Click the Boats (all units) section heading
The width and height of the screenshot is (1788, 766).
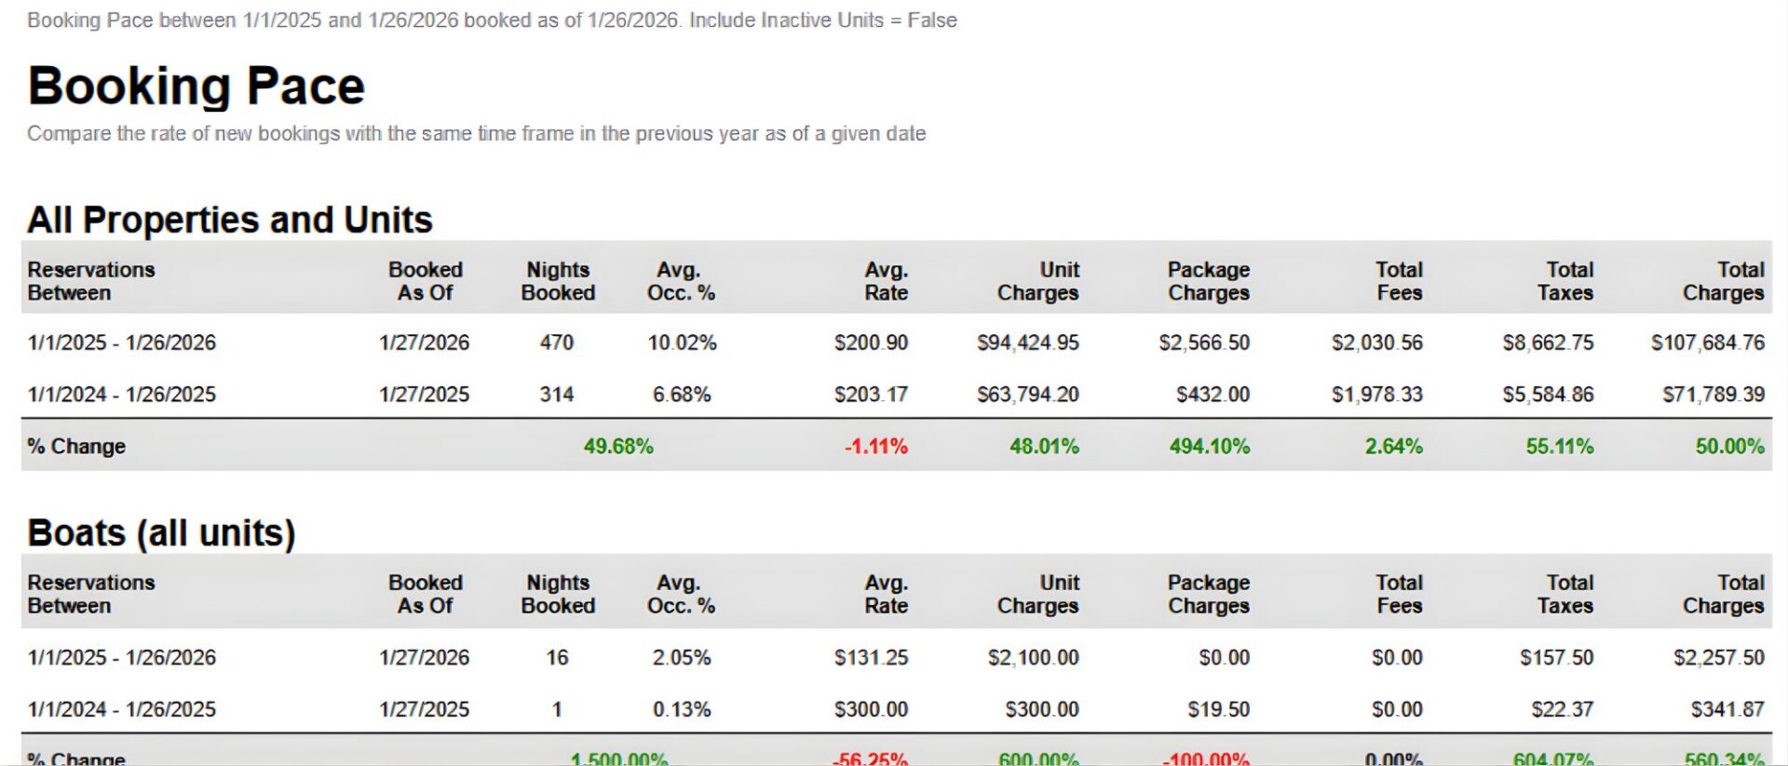pos(161,533)
